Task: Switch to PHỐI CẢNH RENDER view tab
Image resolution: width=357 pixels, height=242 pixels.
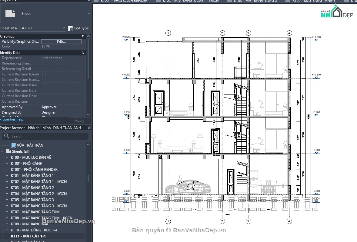Action: click(121, 1)
